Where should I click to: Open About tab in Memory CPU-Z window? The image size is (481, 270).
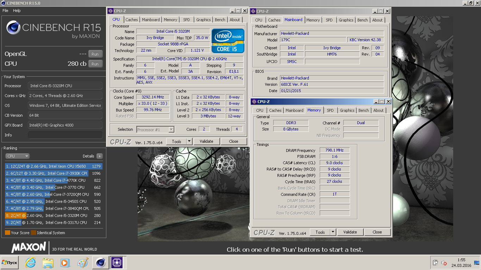(379, 110)
